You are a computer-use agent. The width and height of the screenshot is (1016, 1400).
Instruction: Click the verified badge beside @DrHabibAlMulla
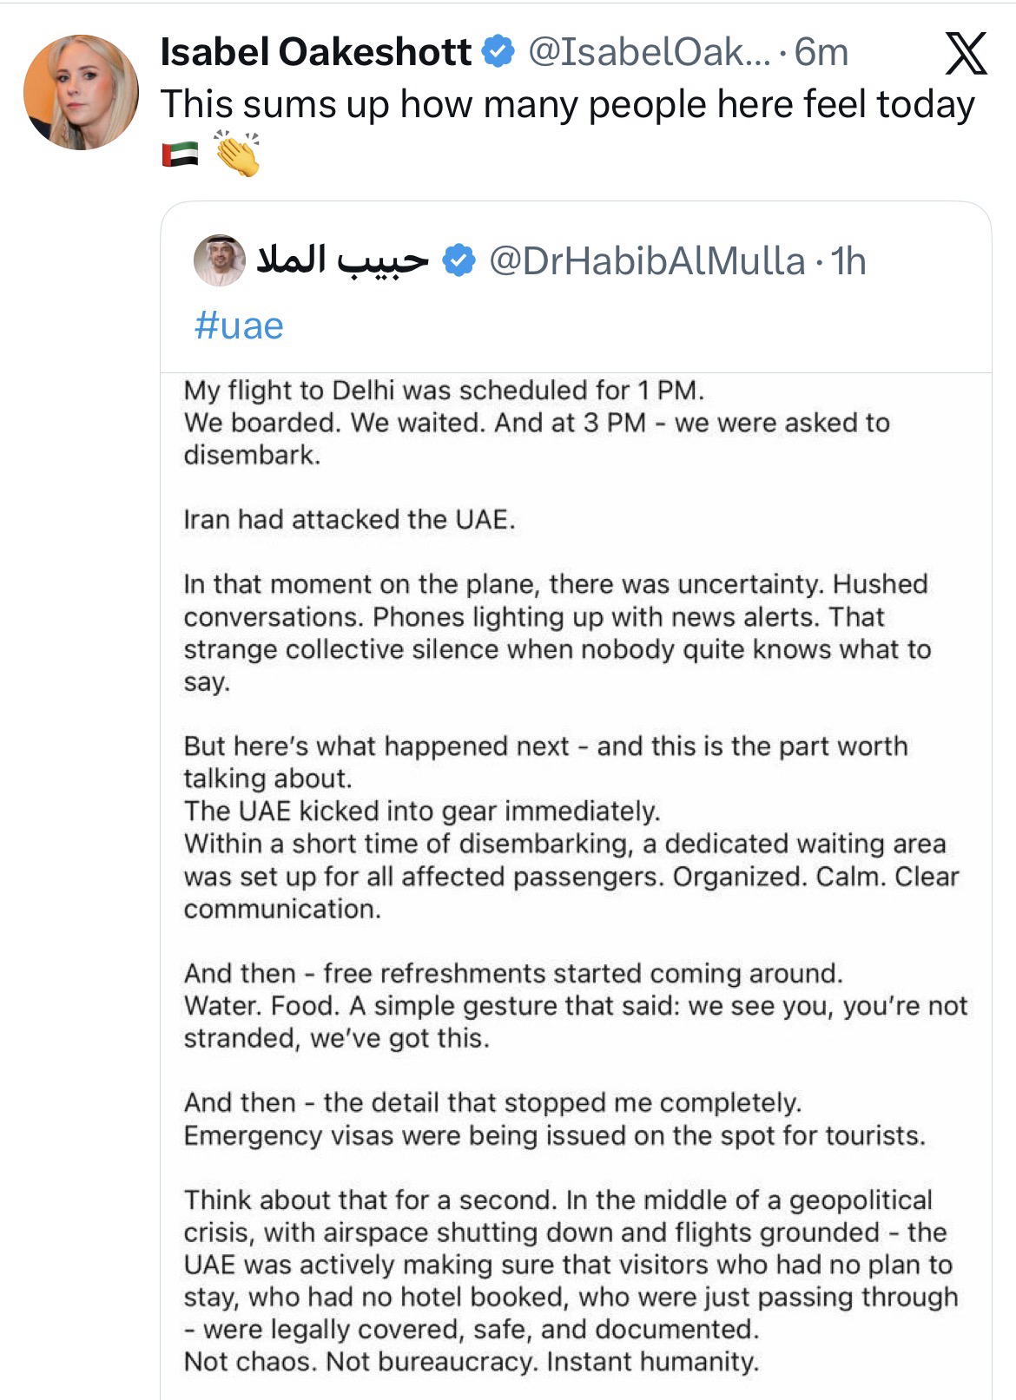459,260
